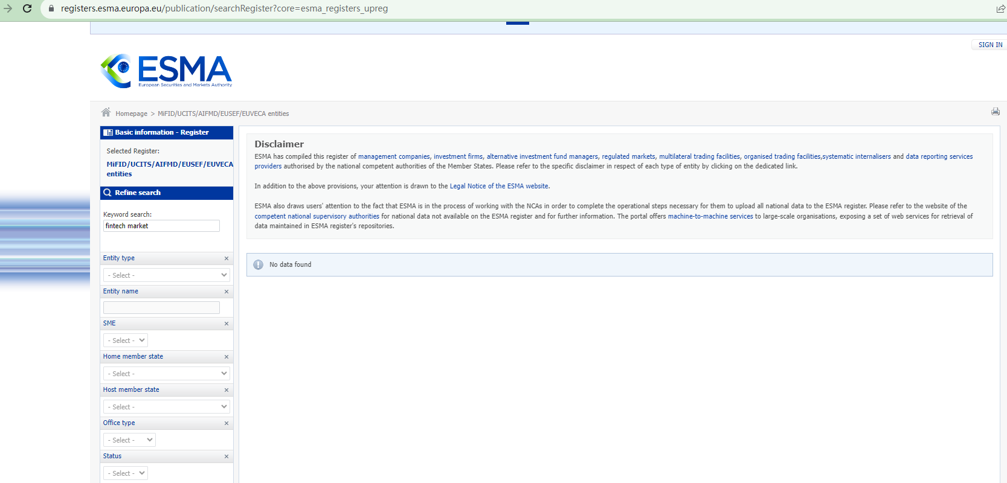Screen dimensions: 1007x483
Task: Remove the Host member state filter
Action: [227, 390]
